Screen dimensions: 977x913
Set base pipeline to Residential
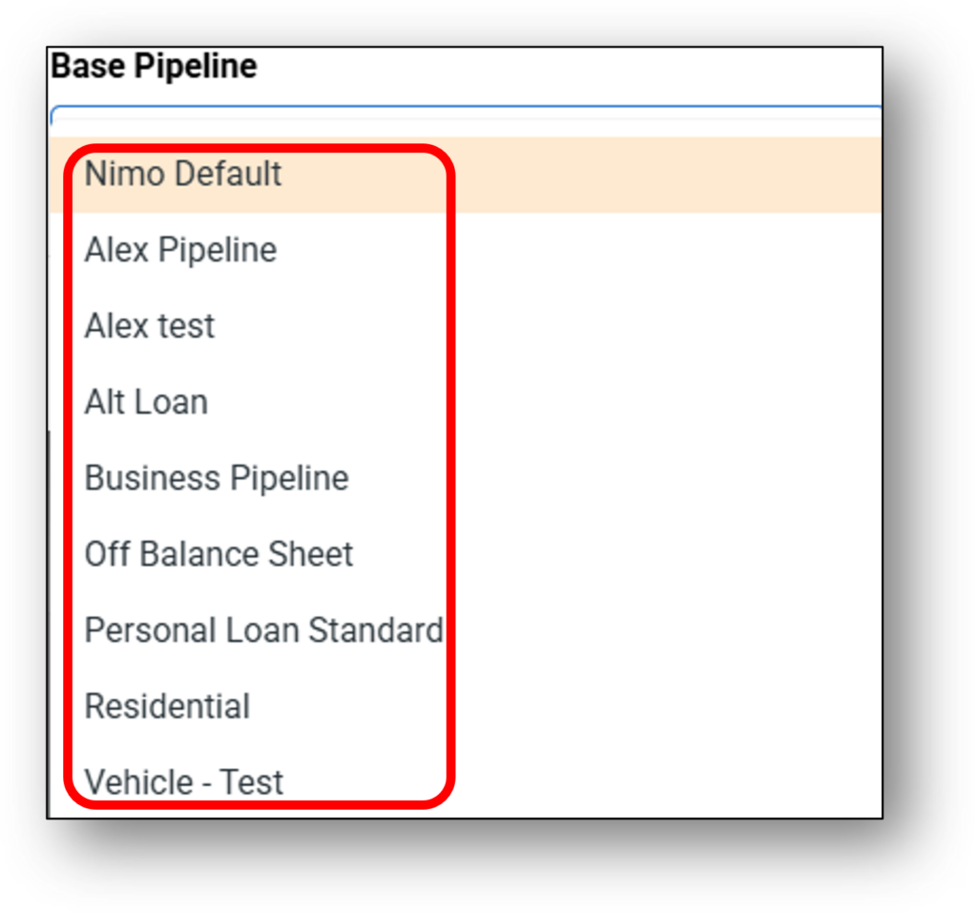pyautogui.click(x=167, y=707)
